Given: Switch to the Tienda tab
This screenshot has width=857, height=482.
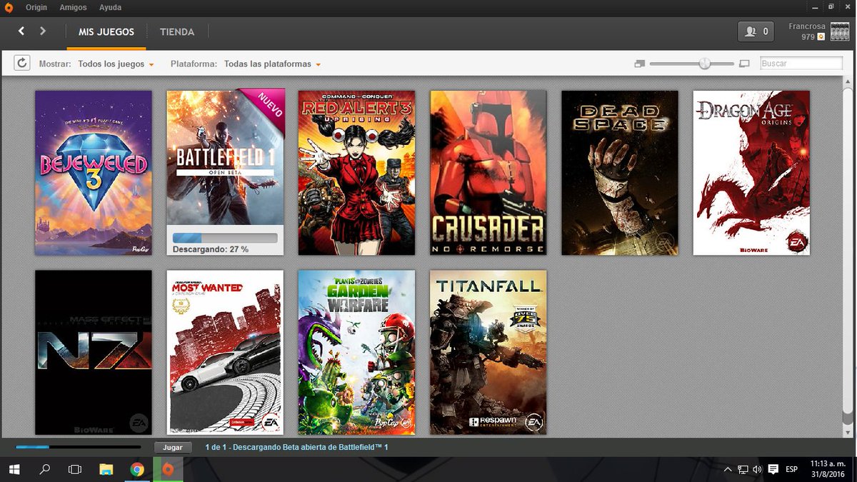Looking at the screenshot, I should 177,31.
